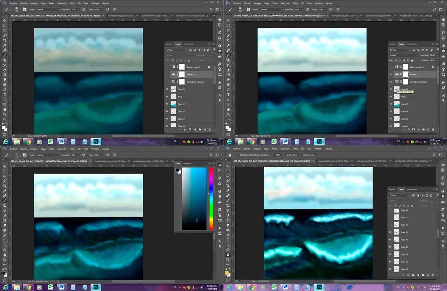Open the Modo Normal dropdown in the 07:12 p.m. options bar

click(47, 9)
